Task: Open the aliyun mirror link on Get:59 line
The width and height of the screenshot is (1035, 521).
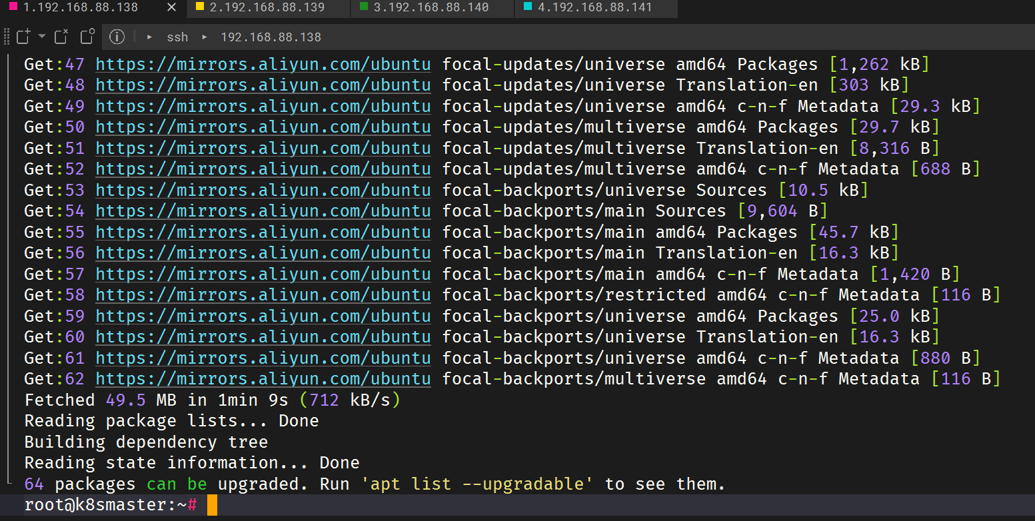Action: (263, 316)
